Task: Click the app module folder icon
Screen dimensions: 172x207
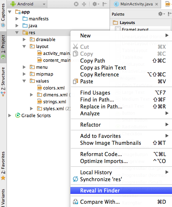Action: click(18, 12)
